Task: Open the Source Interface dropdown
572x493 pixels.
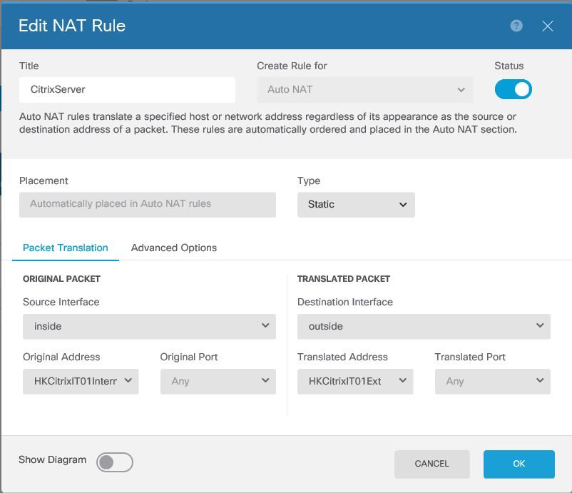Action: tap(149, 327)
